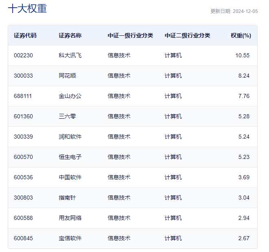
Task: Select security code 300339
Action: pos(23,137)
